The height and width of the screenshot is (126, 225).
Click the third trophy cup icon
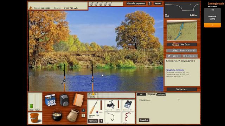(101, 4)
